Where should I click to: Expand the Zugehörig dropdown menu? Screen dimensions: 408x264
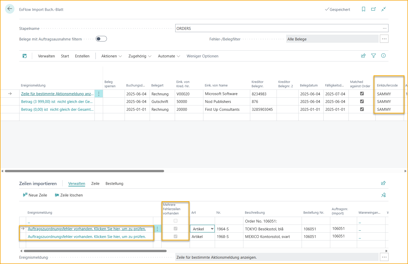[140, 56]
